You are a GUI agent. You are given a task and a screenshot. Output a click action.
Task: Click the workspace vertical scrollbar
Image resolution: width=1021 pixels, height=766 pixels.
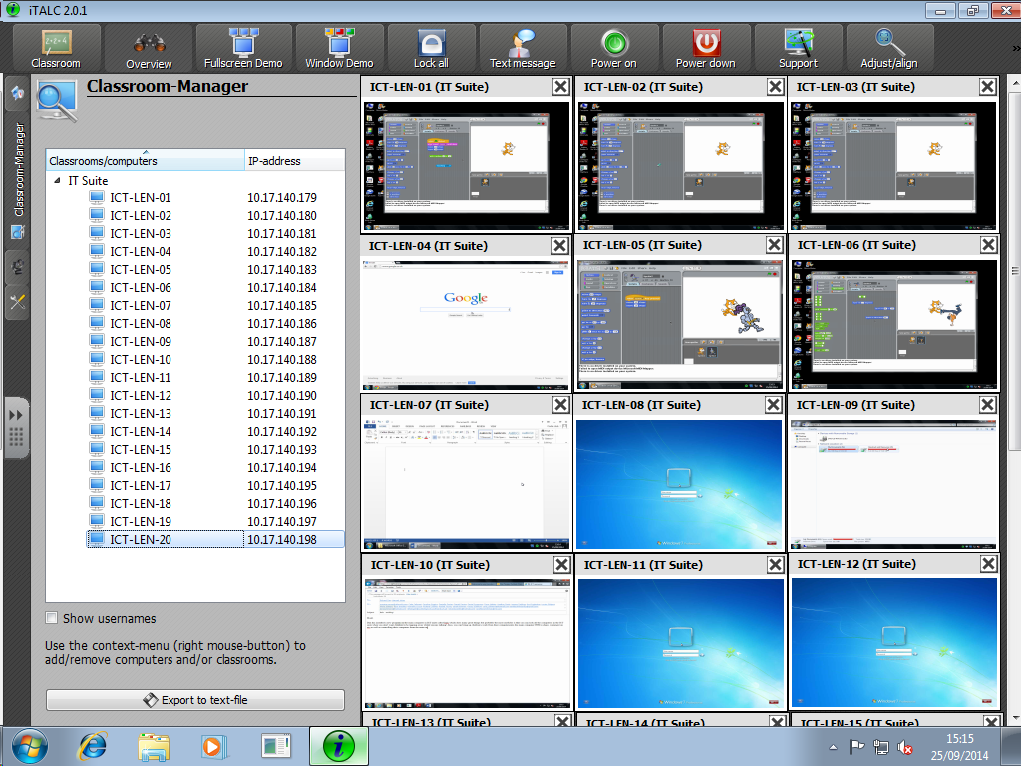coord(1014,270)
